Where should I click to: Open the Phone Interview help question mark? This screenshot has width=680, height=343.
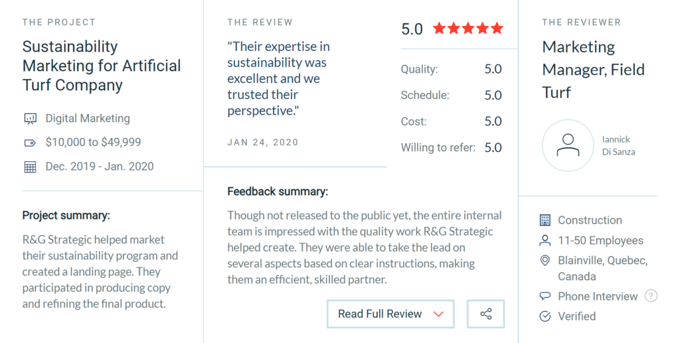tap(651, 296)
